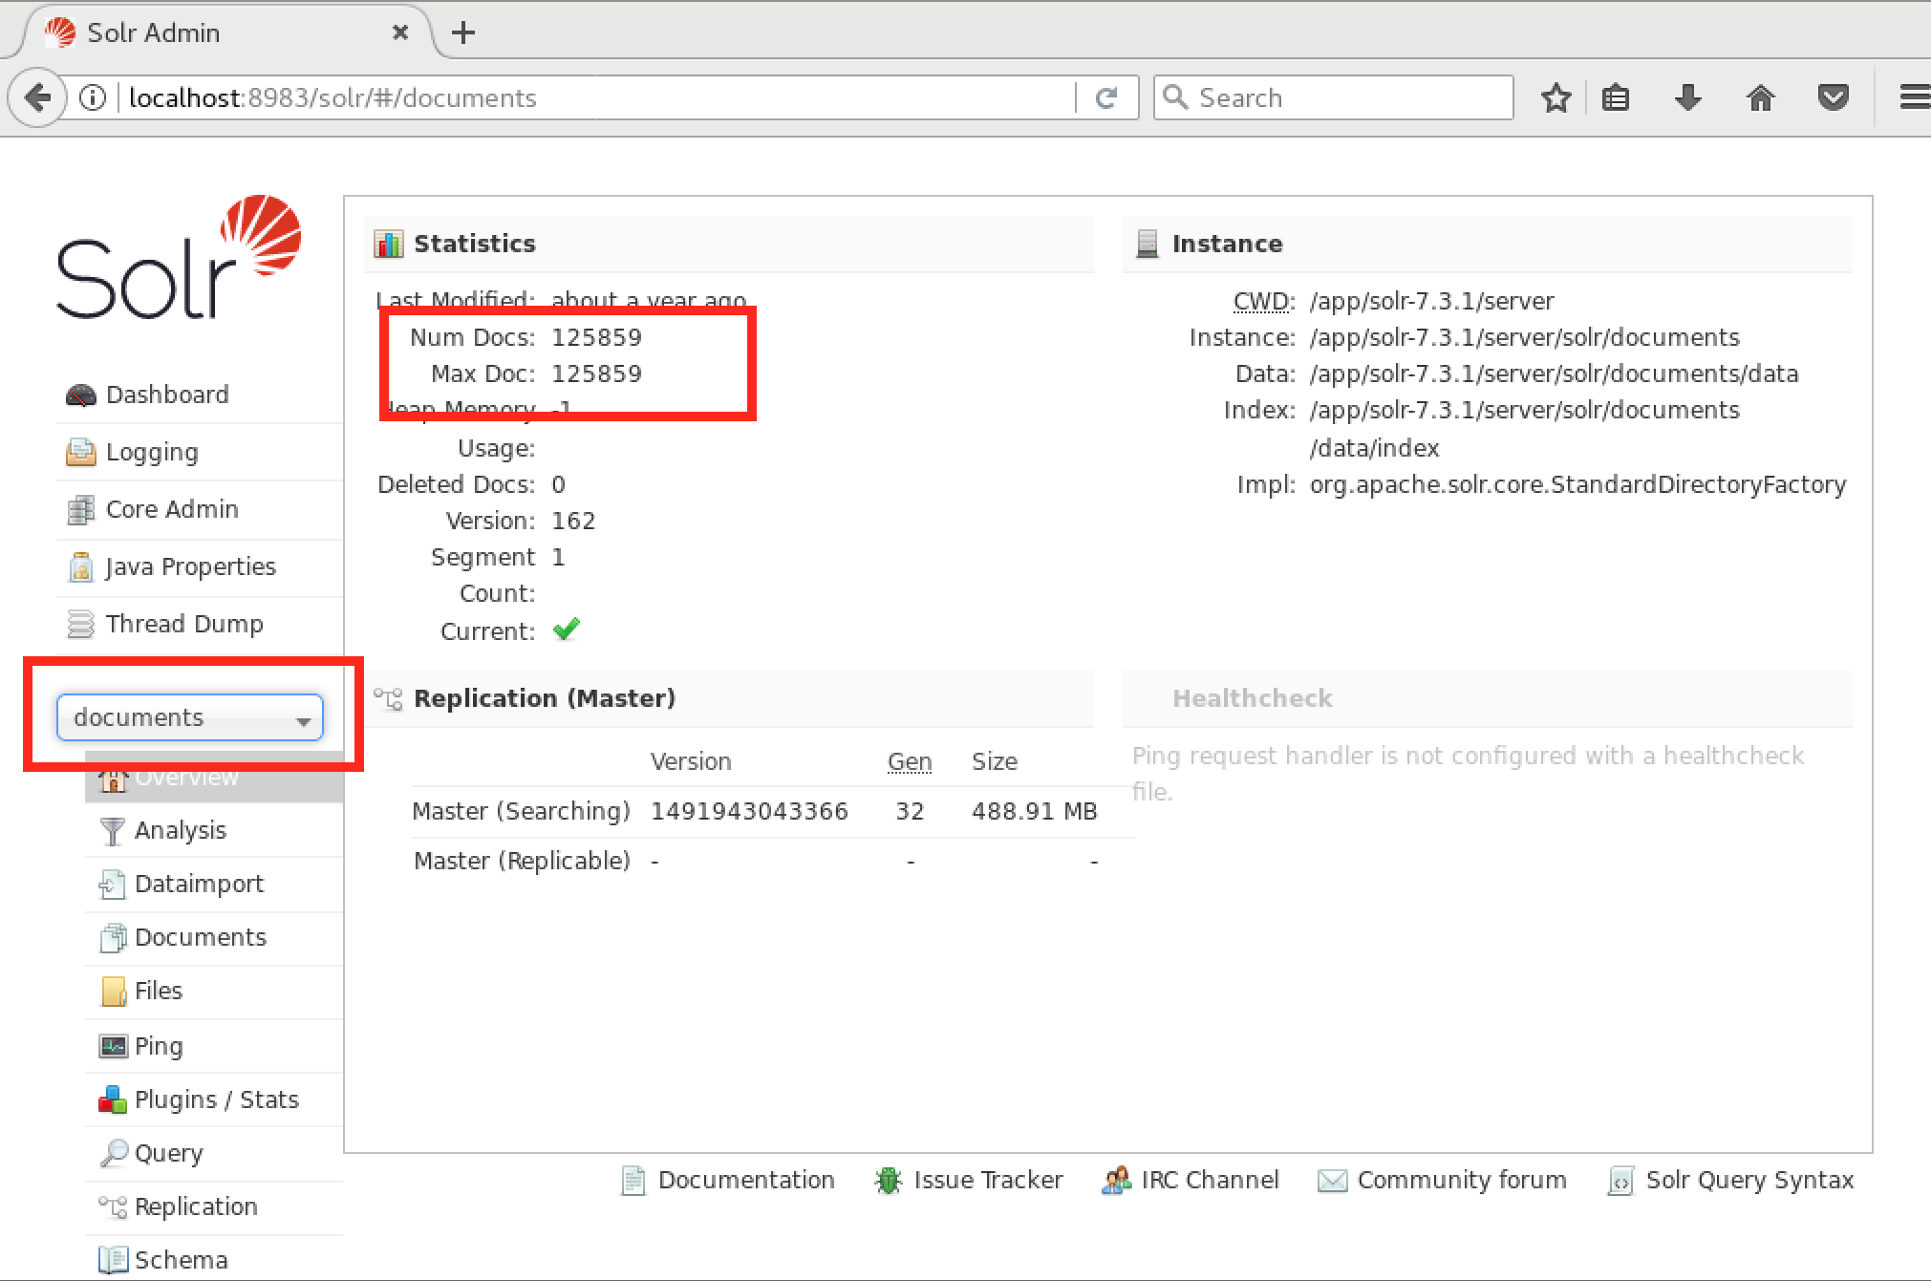Open the Documents page in core menu
Image resolution: width=1931 pixels, height=1281 pixels.
point(201,937)
